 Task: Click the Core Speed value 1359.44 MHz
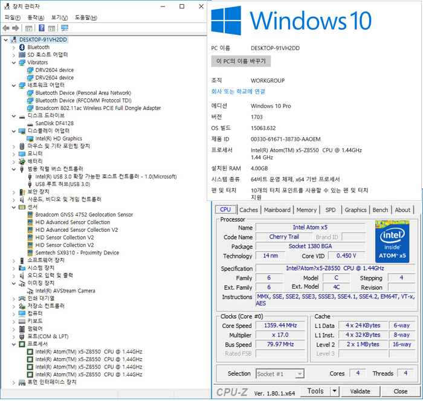tap(280, 326)
